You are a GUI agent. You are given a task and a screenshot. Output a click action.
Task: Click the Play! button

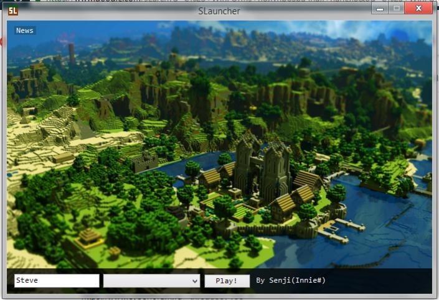point(227,281)
